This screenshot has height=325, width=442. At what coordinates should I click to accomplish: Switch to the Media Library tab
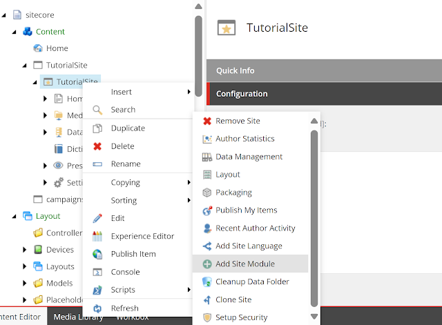point(78,317)
